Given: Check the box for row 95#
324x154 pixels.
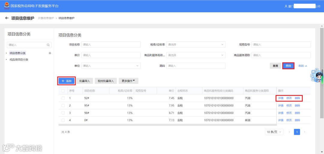Looking at the screenshot, I should 63,105.
